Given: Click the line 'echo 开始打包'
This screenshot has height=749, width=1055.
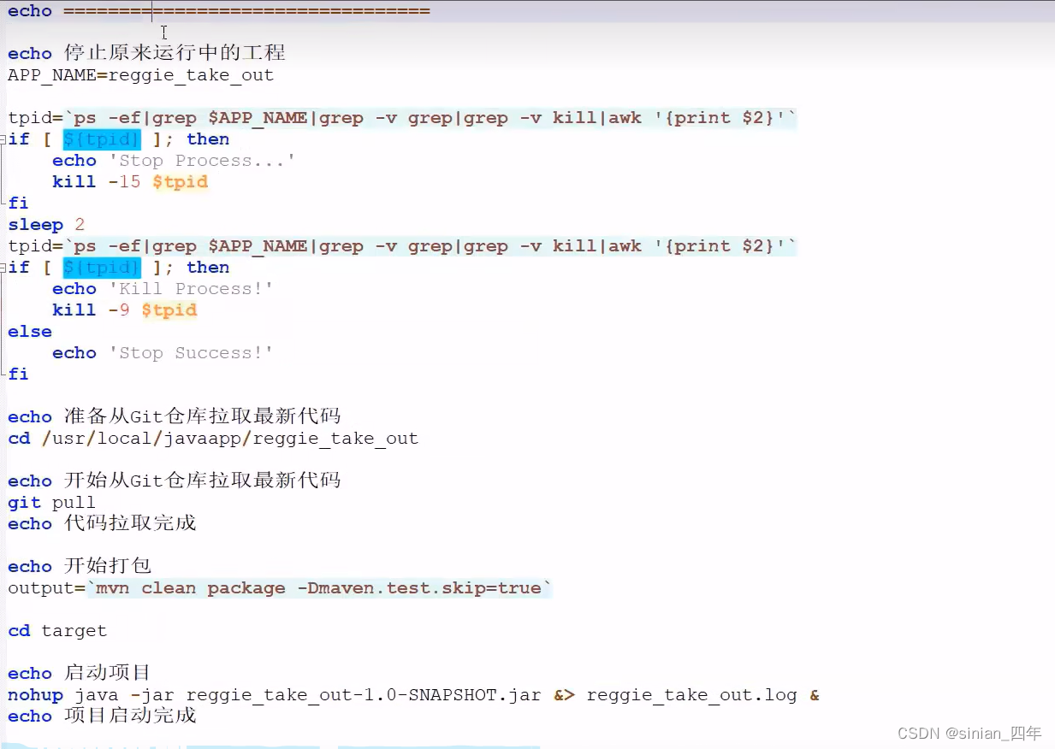Looking at the screenshot, I should 80,566.
